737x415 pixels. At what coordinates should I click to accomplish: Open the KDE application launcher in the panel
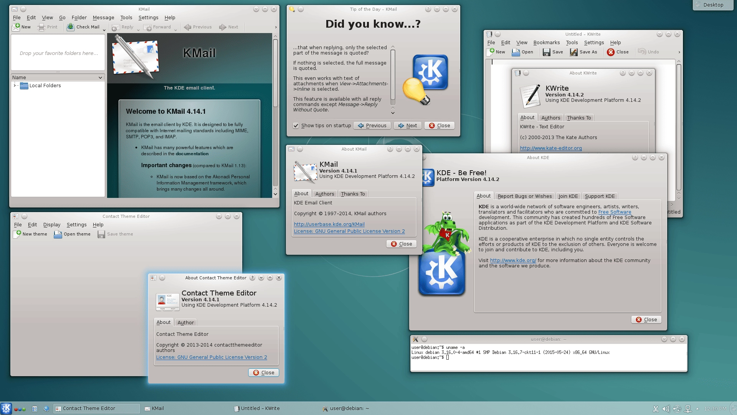6,408
